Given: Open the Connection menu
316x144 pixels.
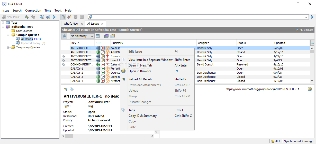Looking at the screenshot, I should point(33,11).
